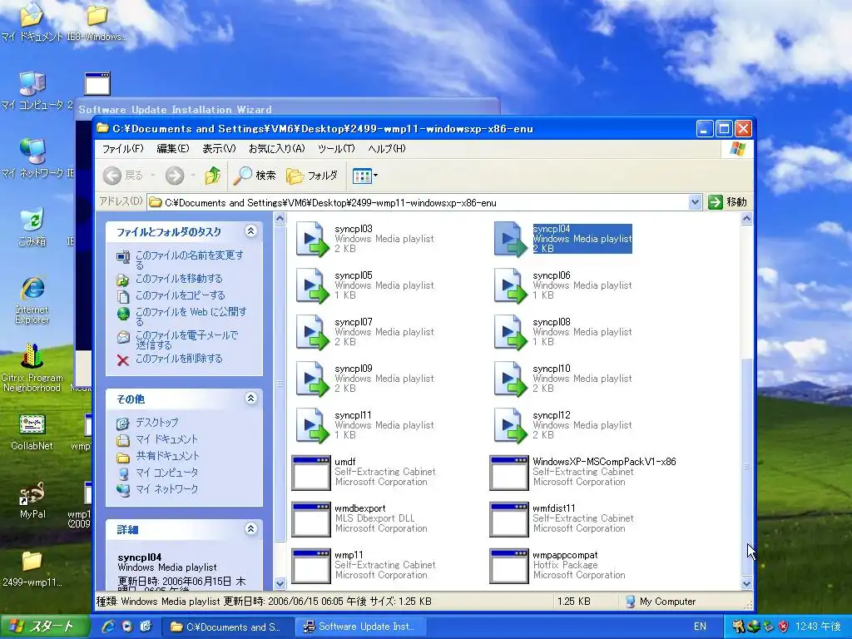Click the Up folder toolbar icon

(x=212, y=176)
